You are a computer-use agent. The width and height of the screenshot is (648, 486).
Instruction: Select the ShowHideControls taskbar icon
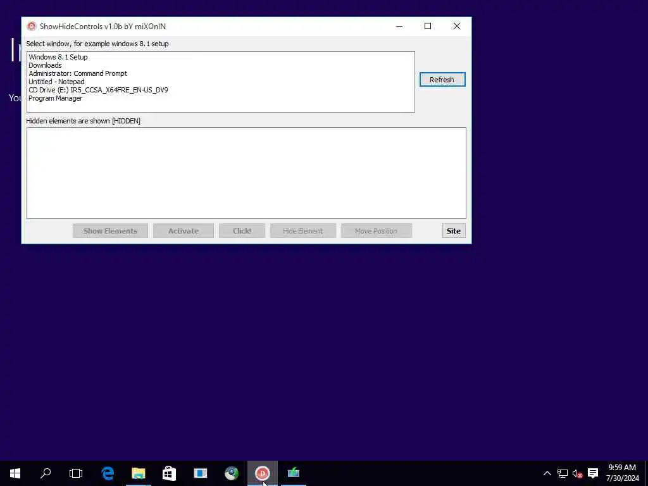pyautogui.click(x=263, y=473)
